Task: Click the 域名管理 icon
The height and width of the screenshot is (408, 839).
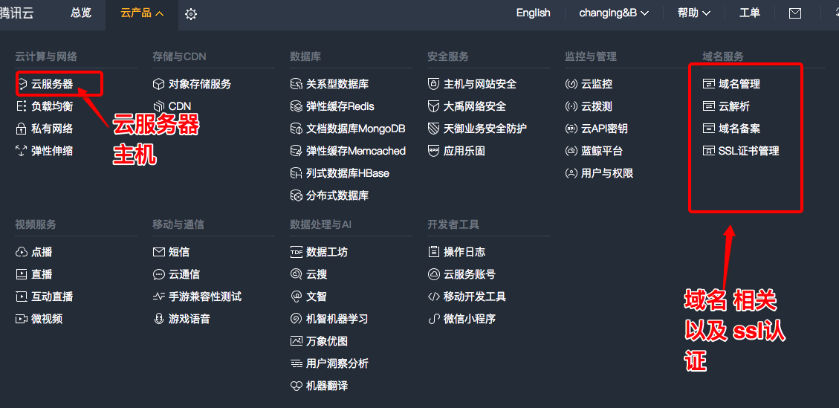Action: tap(708, 84)
